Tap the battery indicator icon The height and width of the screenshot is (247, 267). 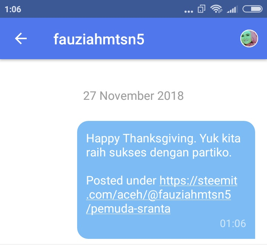[x=253, y=9]
